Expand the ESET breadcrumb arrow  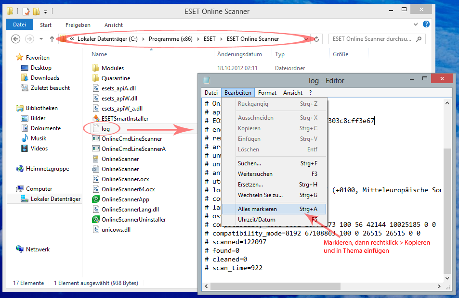pyautogui.click(x=221, y=39)
